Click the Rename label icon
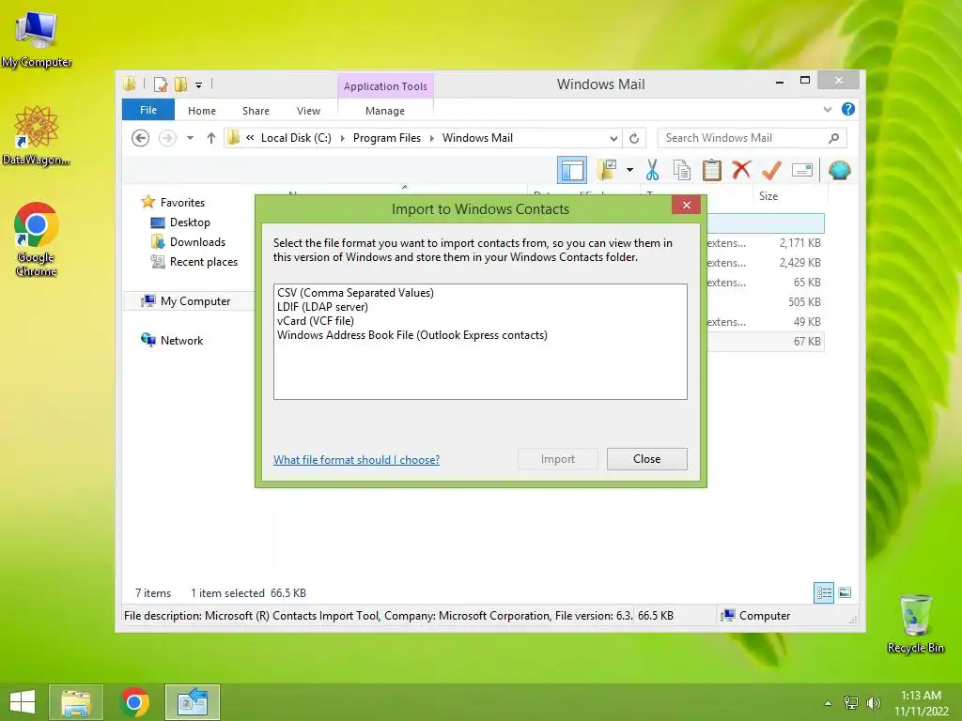Screen dimensions: 962x721 click(802, 170)
